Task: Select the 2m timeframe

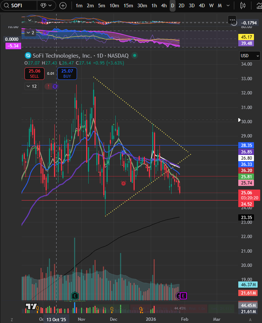Action: point(90,5)
